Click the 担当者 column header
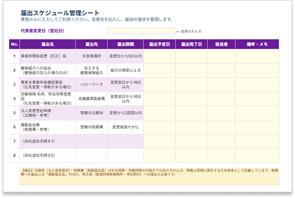Viewport: 295px width, 198px height. coord(221,44)
